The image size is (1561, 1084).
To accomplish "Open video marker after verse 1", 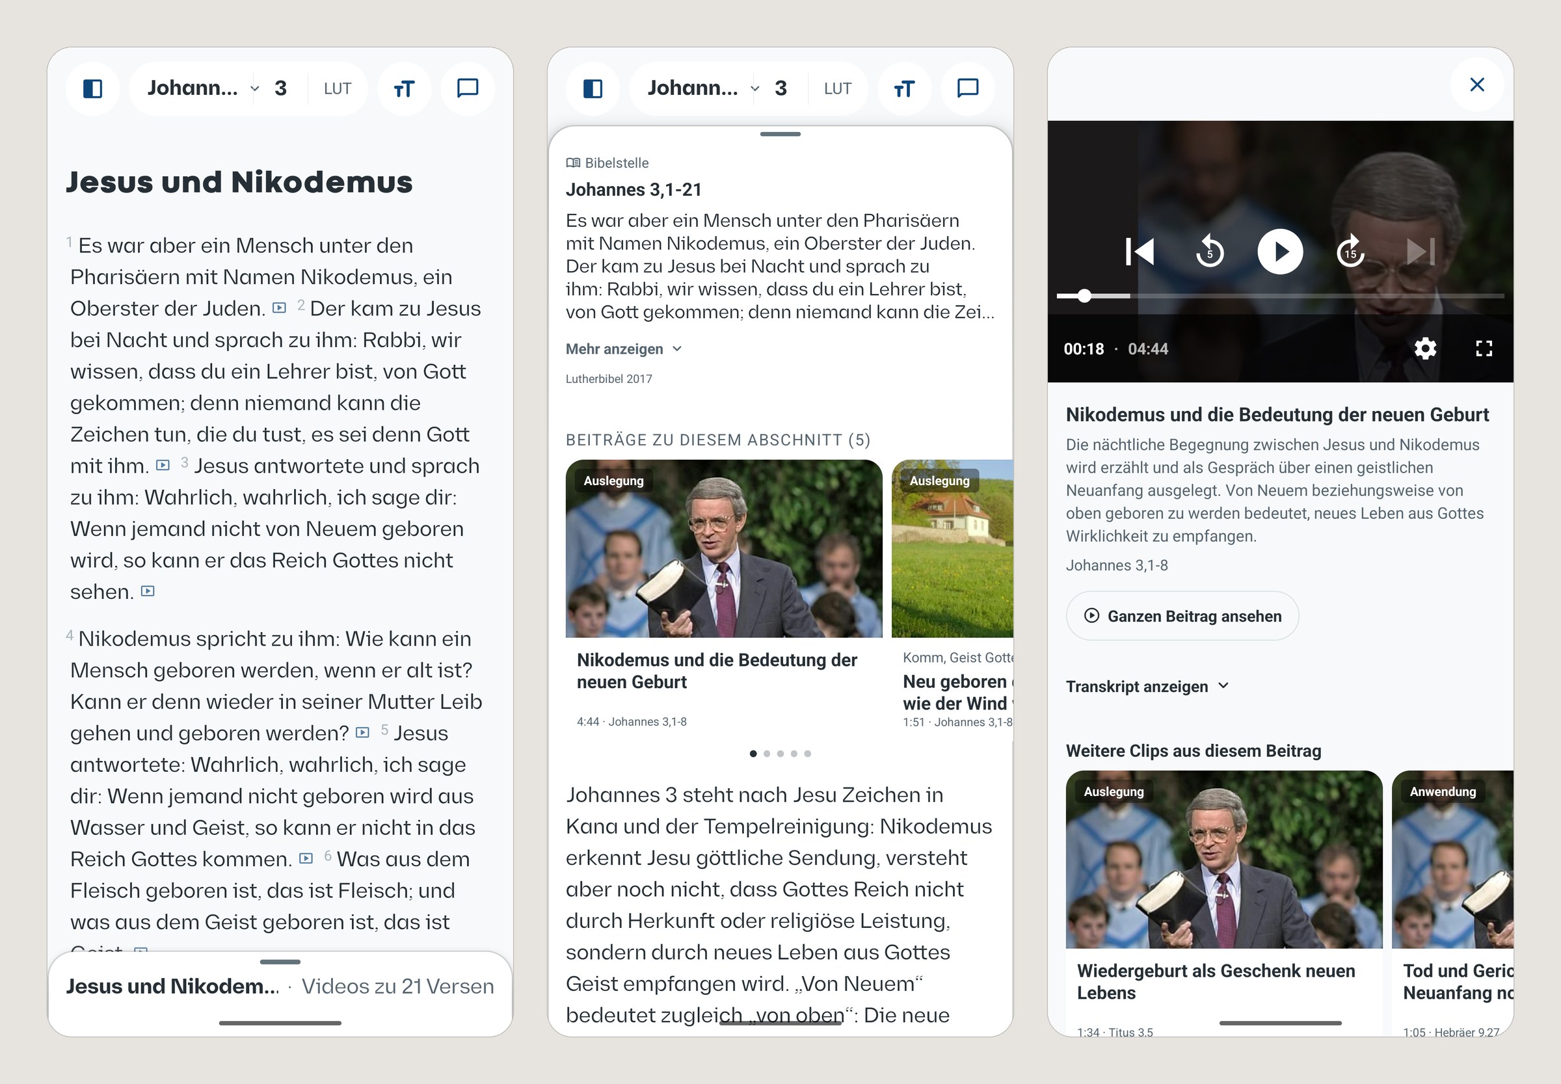I will tap(279, 308).
